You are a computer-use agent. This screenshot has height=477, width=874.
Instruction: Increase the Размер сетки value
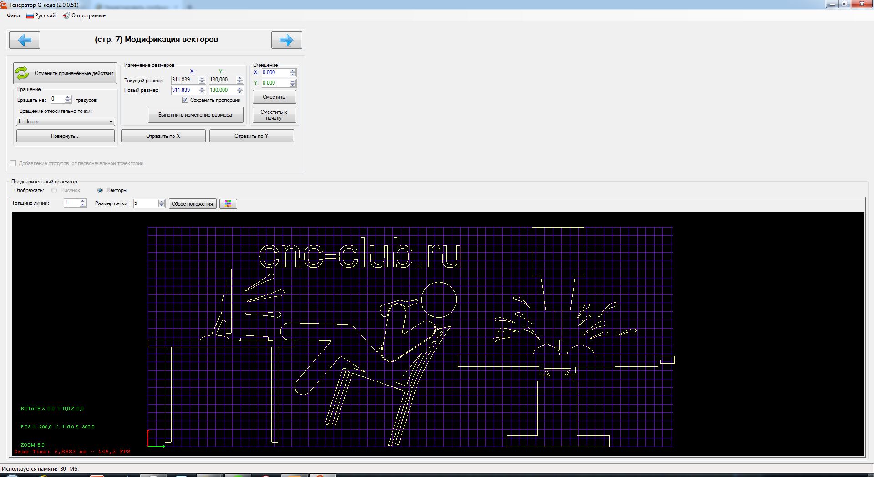[162, 201]
